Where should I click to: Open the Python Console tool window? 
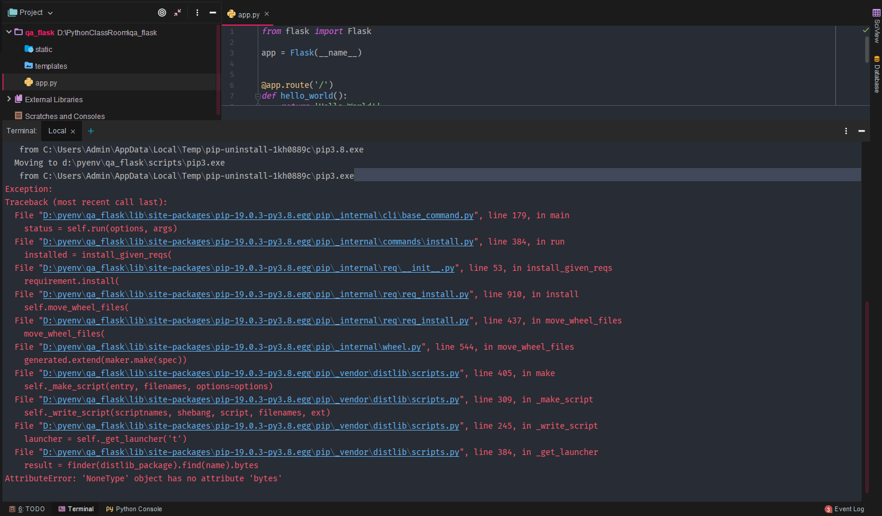coord(134,509)
